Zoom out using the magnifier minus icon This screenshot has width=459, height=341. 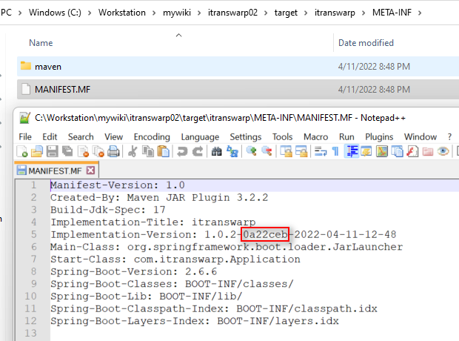[x=267, y=151]
